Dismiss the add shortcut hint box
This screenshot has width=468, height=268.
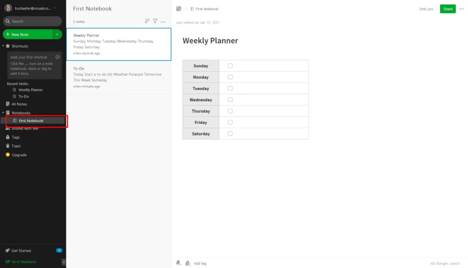tap(58, 57)
